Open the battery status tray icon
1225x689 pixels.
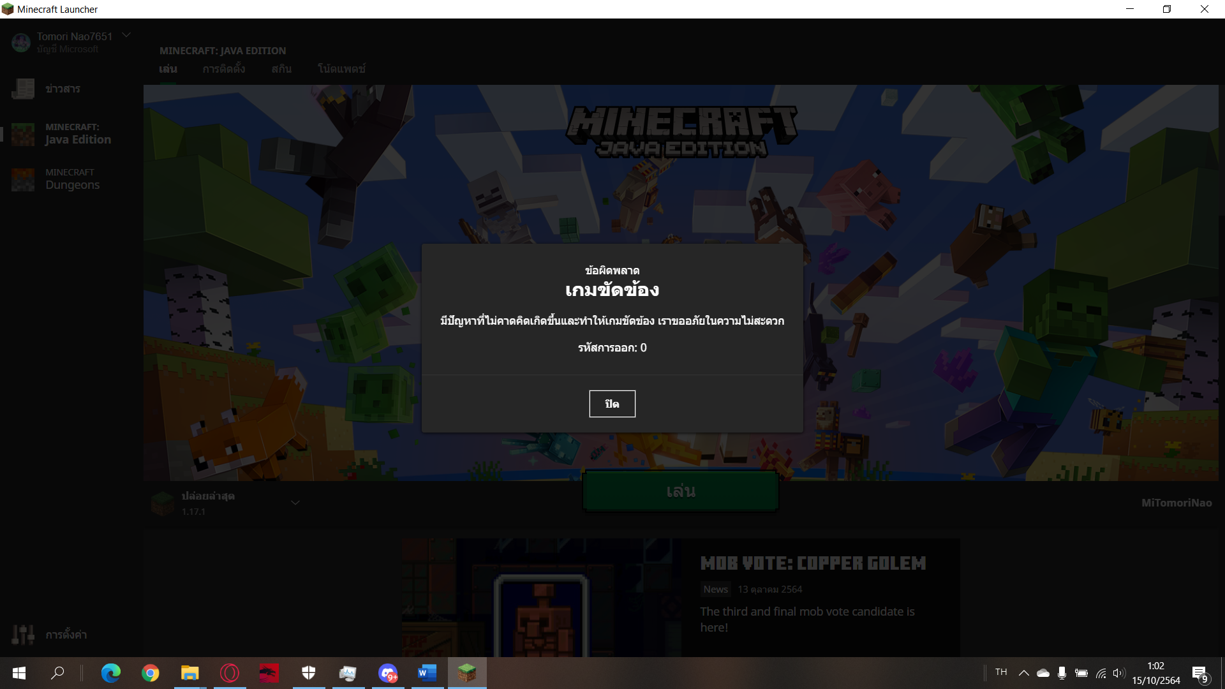(x=1081, y=673)
